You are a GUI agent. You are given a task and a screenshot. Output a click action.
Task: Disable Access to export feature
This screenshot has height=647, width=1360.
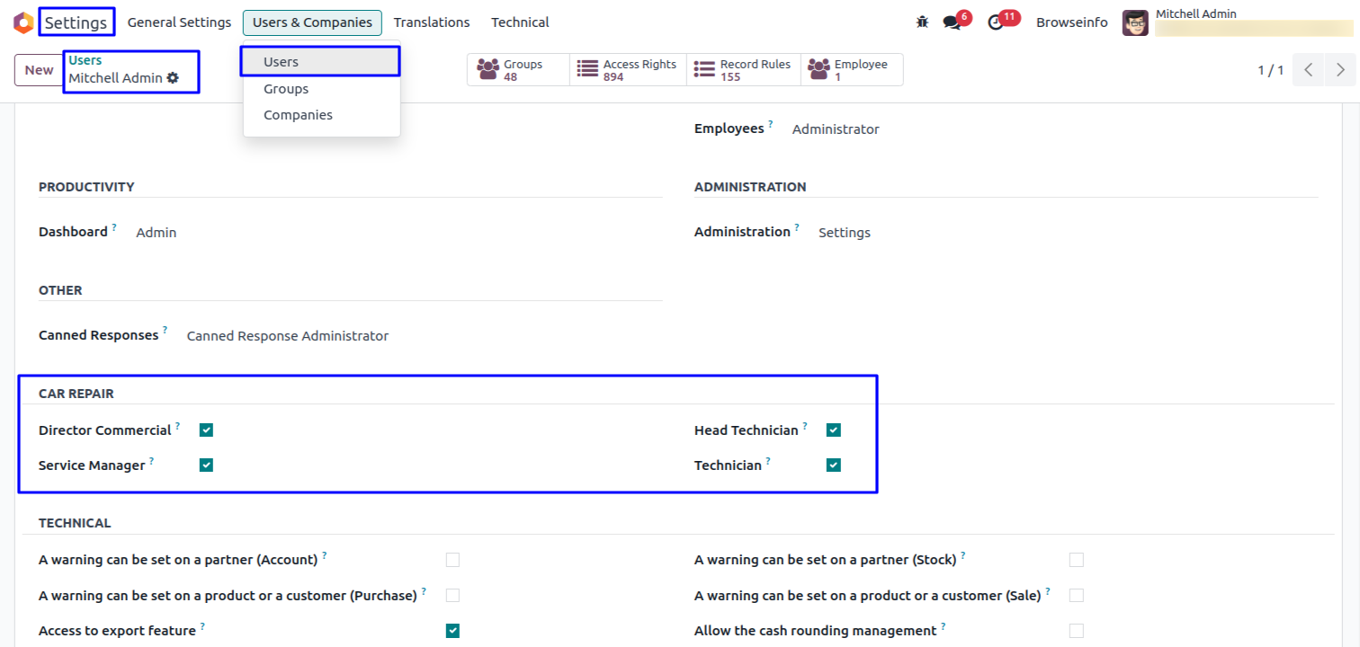tap(452, 631)
